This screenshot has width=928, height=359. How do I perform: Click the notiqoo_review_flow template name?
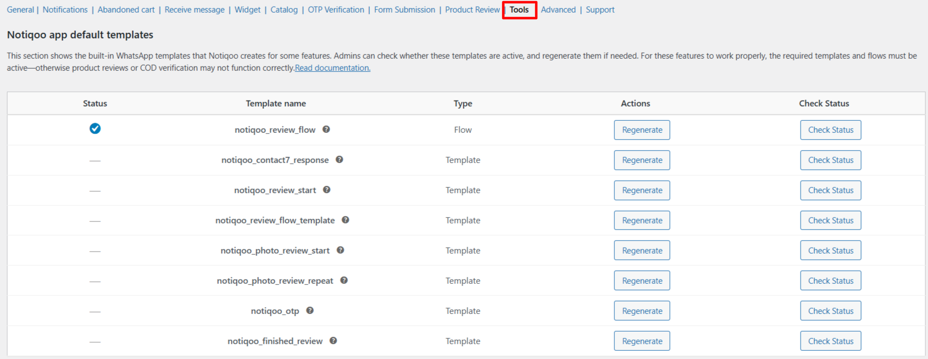(275, 130)
